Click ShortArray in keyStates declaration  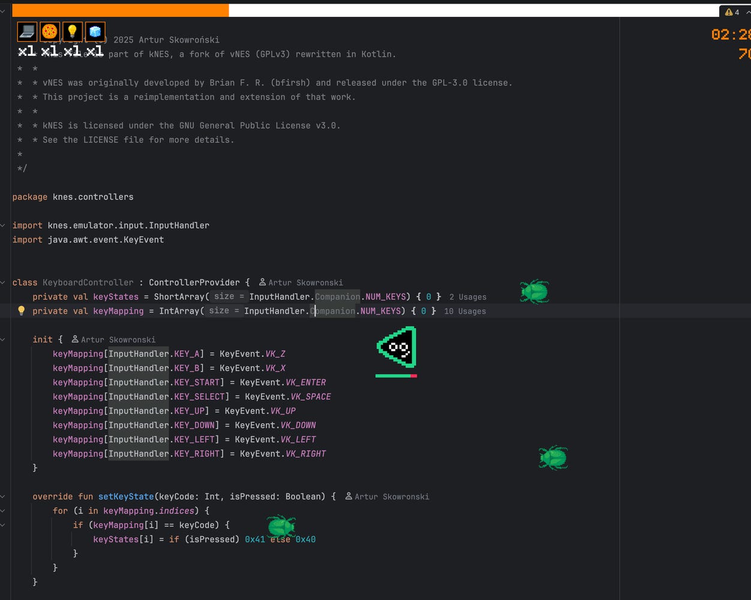coord(179,297)
